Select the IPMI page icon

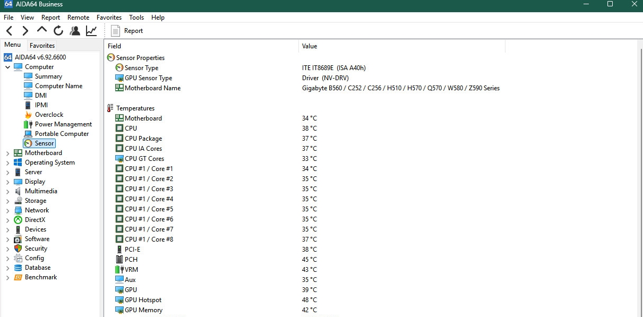[28, 105]
